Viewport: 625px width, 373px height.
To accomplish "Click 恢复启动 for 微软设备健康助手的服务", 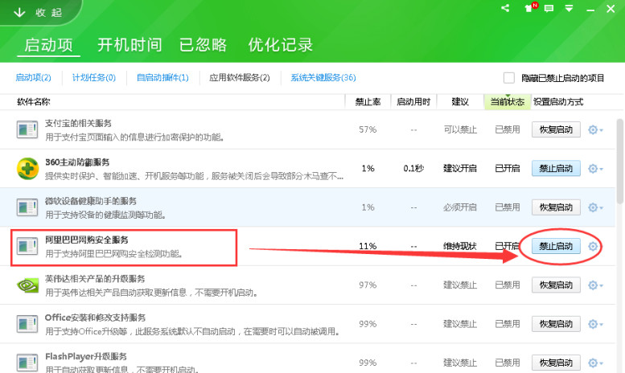I will pos(556,207).
